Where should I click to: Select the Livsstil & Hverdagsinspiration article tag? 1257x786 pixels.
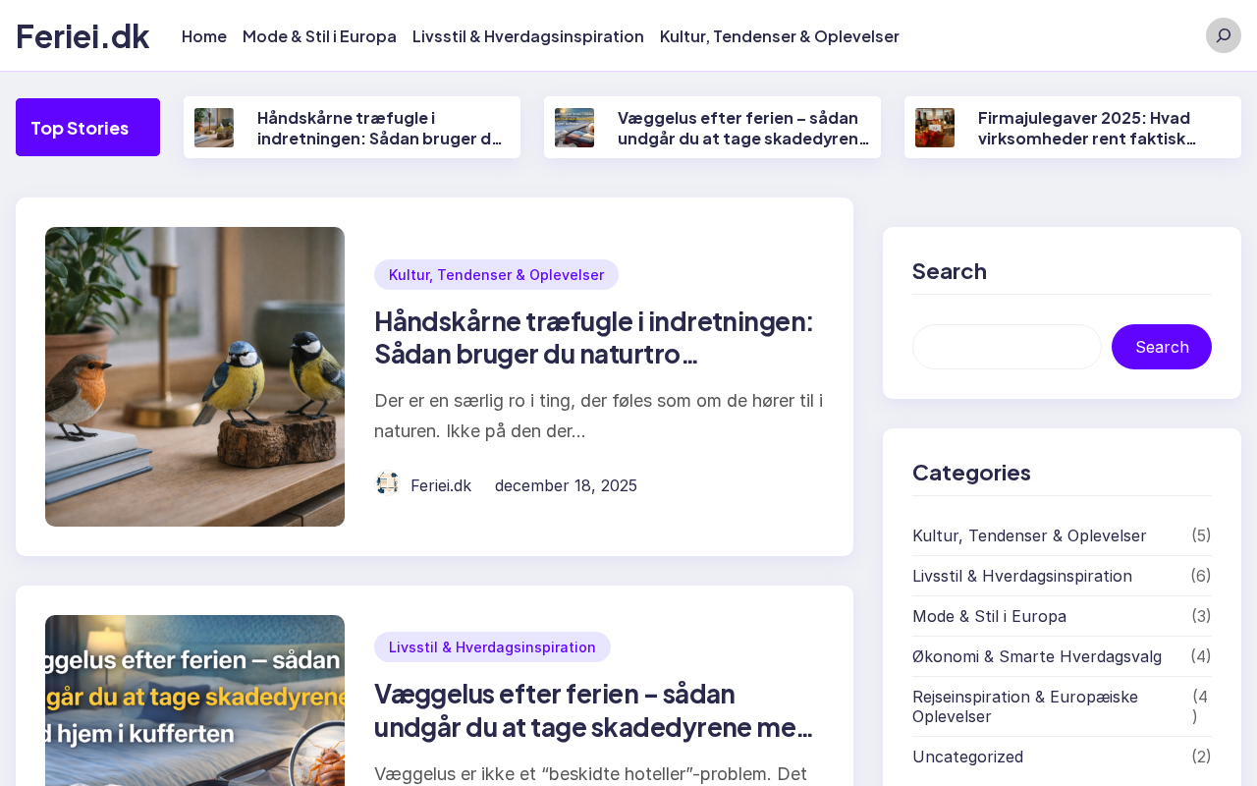492,646
